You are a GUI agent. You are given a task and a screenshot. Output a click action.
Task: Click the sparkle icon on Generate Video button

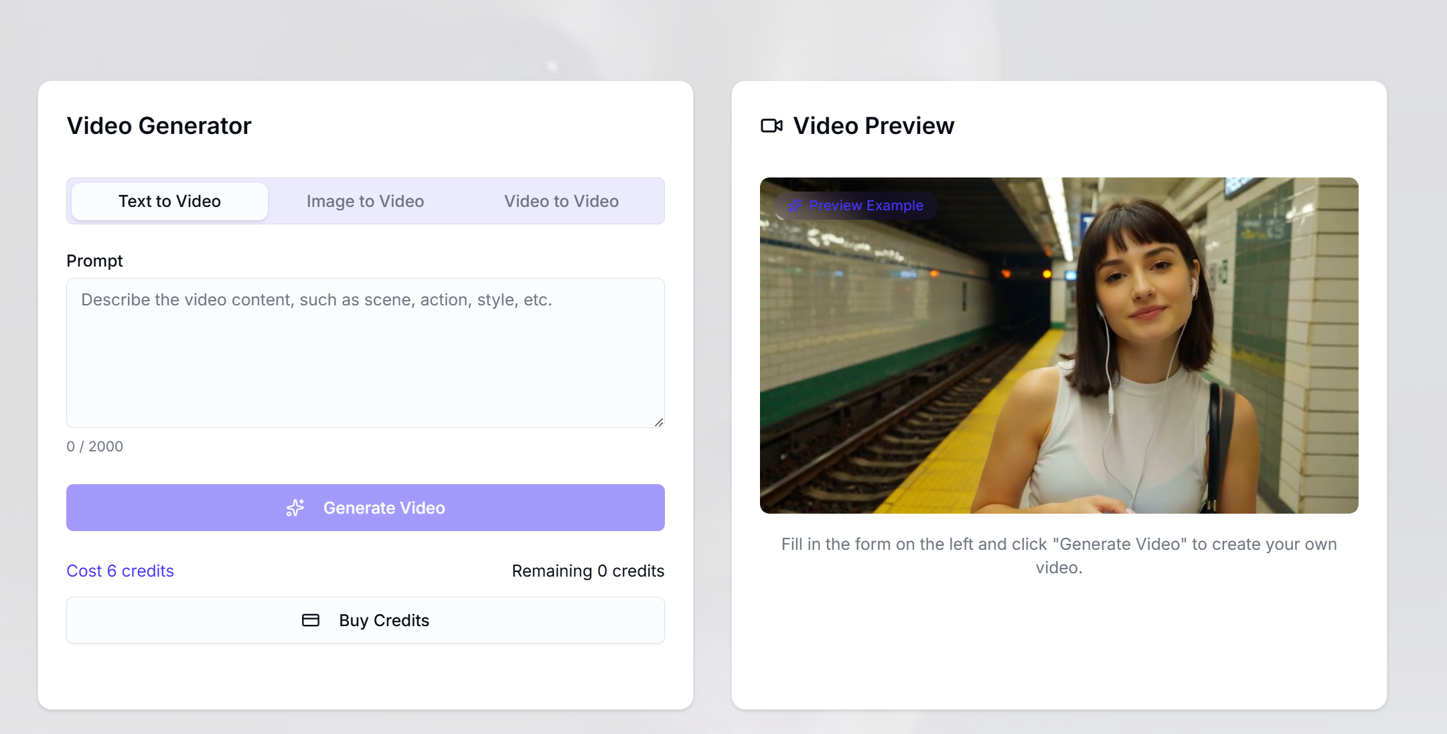pos(295,508)
